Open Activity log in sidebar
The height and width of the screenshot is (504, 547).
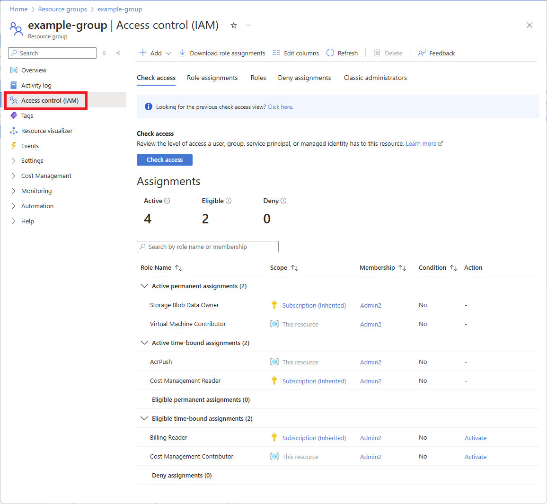[36, 86]
